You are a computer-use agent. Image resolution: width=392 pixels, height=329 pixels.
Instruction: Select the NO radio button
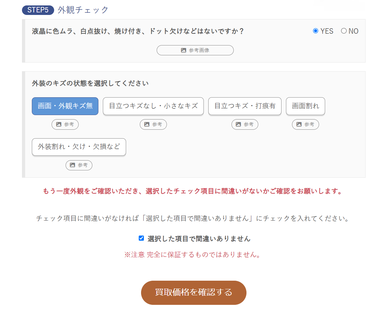point(344,31)
